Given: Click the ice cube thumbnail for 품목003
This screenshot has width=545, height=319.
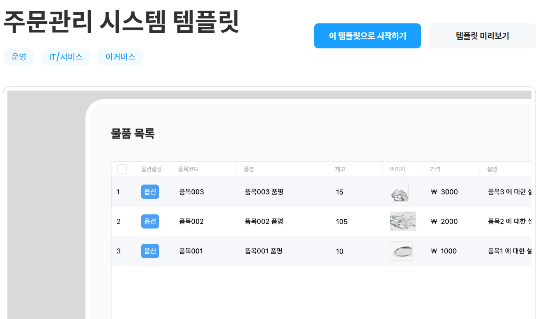Looking at the screenshot, I should pyautogui.click(x=399, y=192).
